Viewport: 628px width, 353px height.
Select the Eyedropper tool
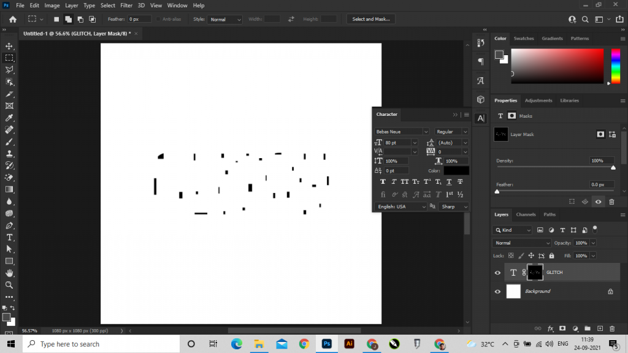tap(9, 118)
